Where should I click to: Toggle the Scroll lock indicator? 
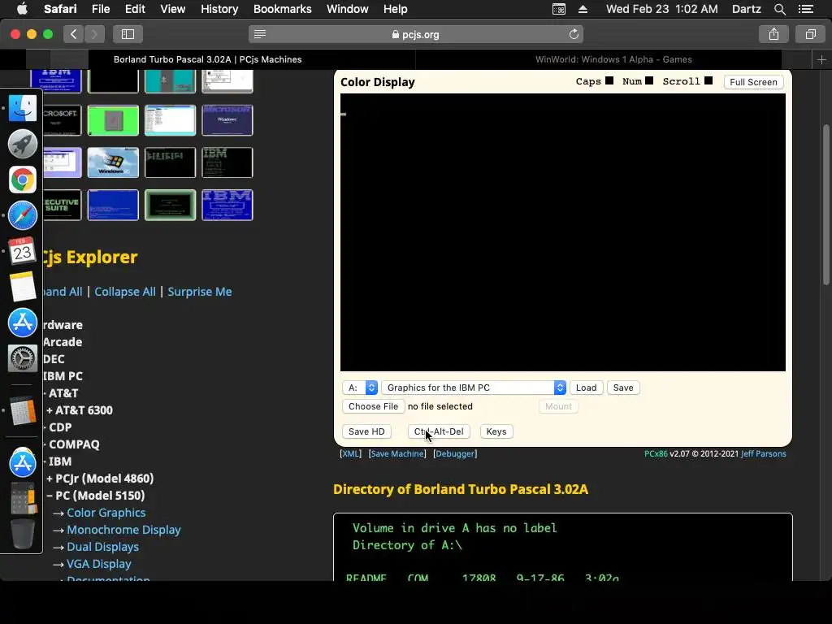tap(708, 80)
